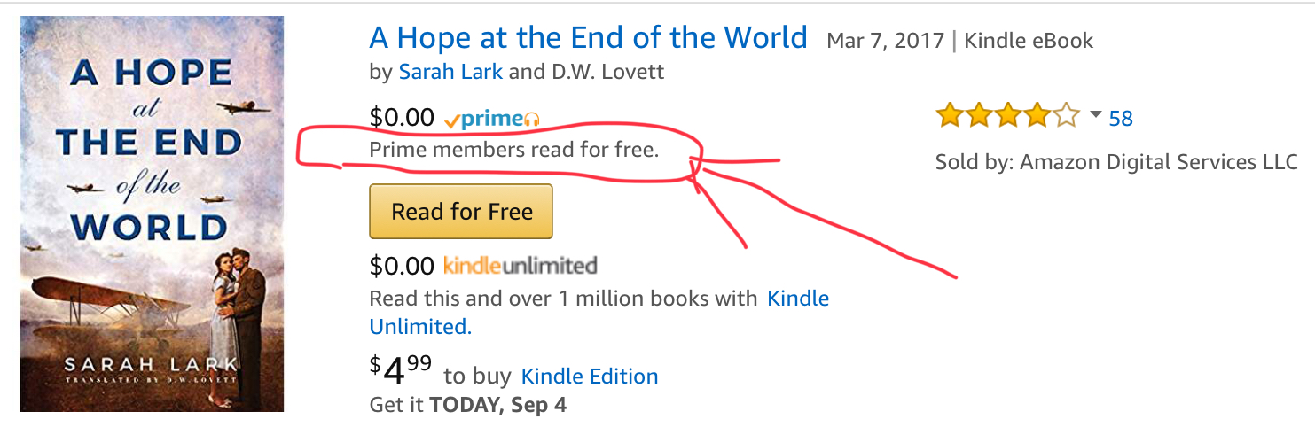Open the book cover thumbnail
Screen dimensions: 1315x427
click(x=152, y=213)
